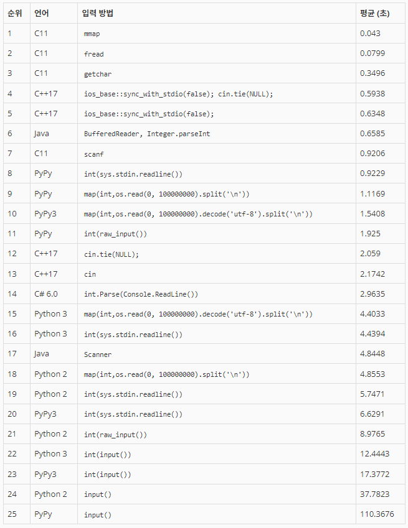Select the average time value 0.9206
The height and width of the screenshot is (528, 408).
click(x=372, y=154)
